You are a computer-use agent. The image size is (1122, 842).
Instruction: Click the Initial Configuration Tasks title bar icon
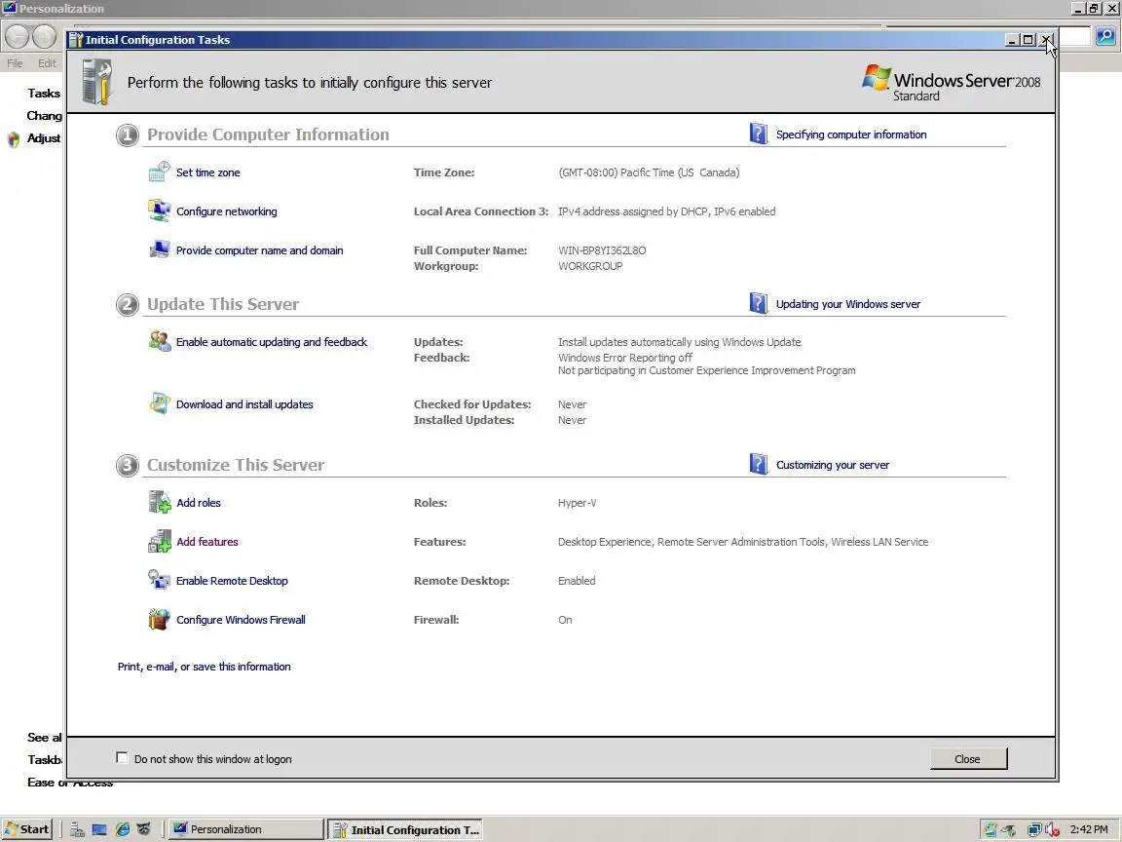[76, 39]
